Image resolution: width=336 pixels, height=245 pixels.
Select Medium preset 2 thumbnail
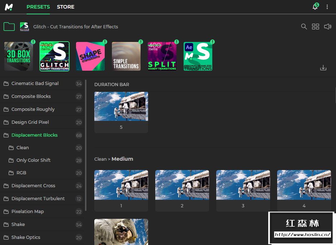point(182,185)
